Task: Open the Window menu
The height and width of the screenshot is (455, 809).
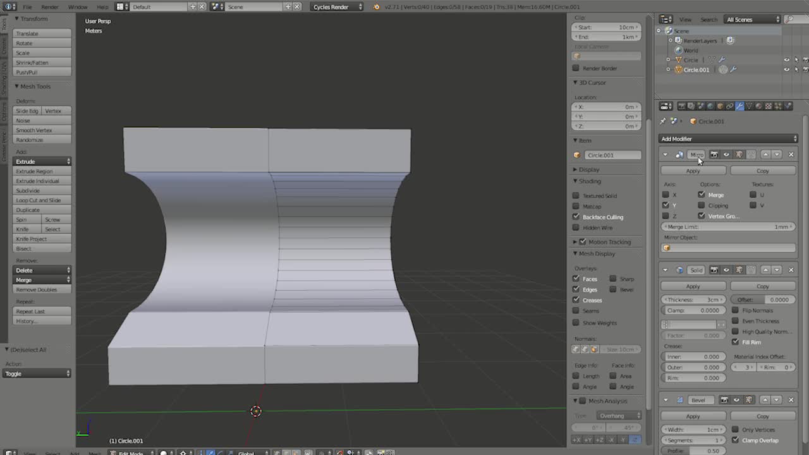Action: [x=78, y=7]
